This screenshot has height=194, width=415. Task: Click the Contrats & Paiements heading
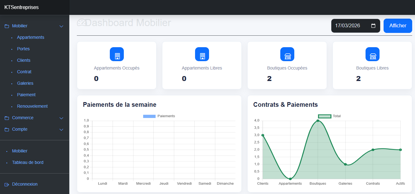[286, 105]
